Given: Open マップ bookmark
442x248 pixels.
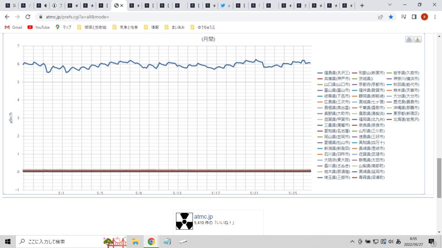Looking at the screenshot, I should click(x=63, y=27).
